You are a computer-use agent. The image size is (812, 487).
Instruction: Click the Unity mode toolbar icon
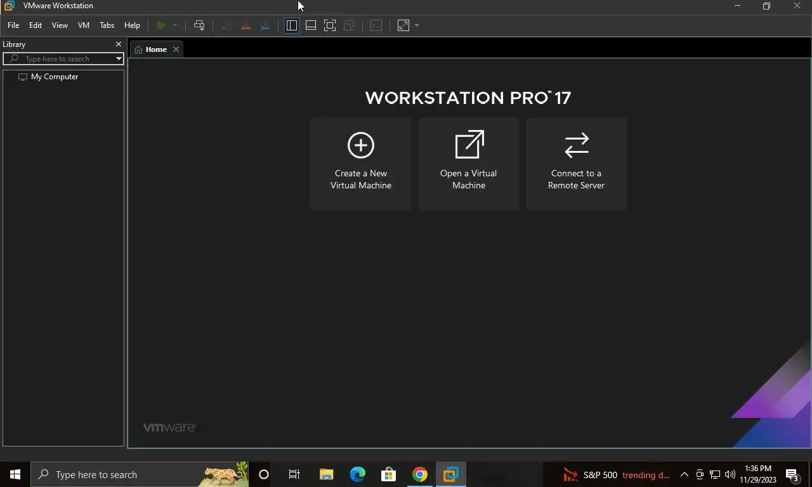[x=349, y=25]
